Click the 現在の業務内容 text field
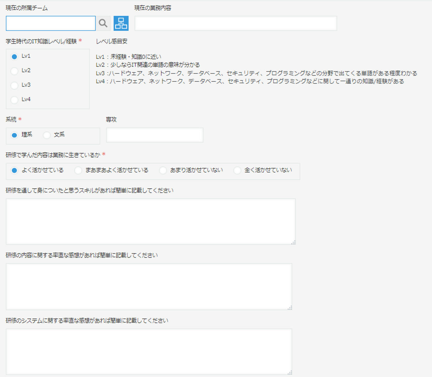432x377 pixels. tap(235, 23)
